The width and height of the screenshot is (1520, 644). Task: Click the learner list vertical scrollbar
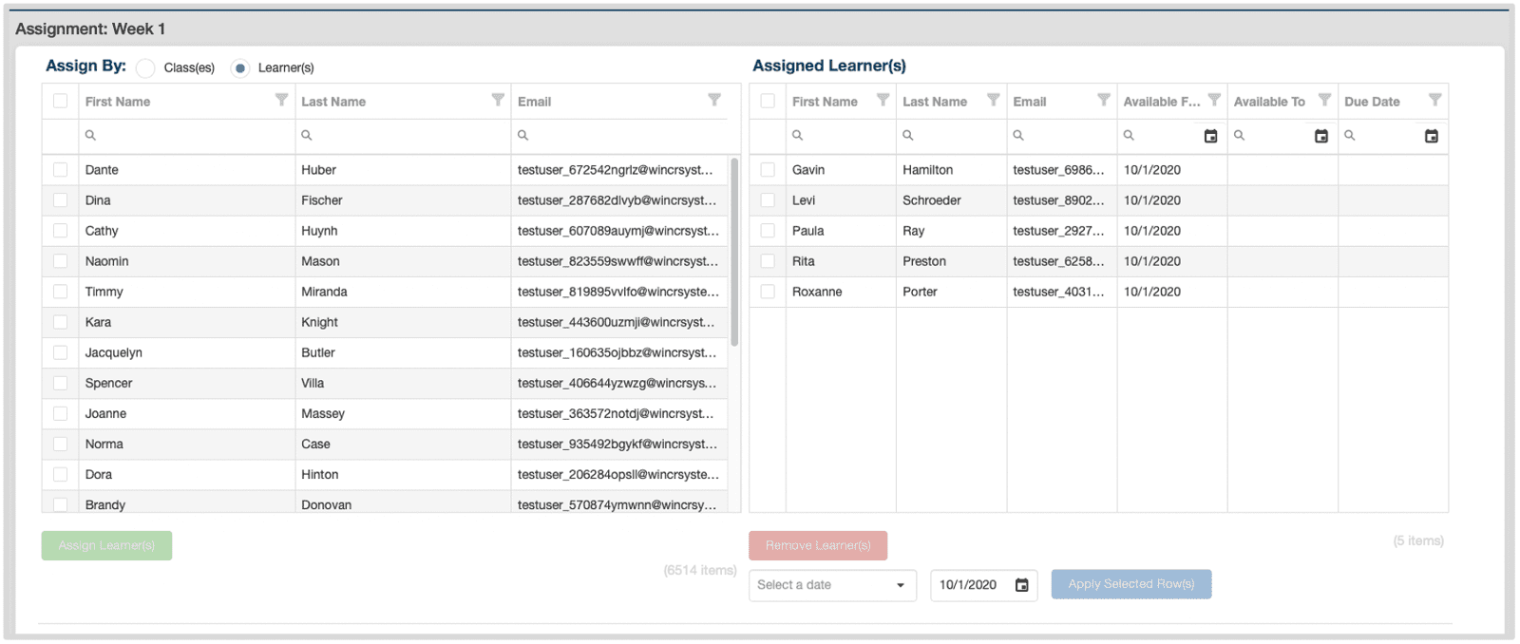pos(734,252)
